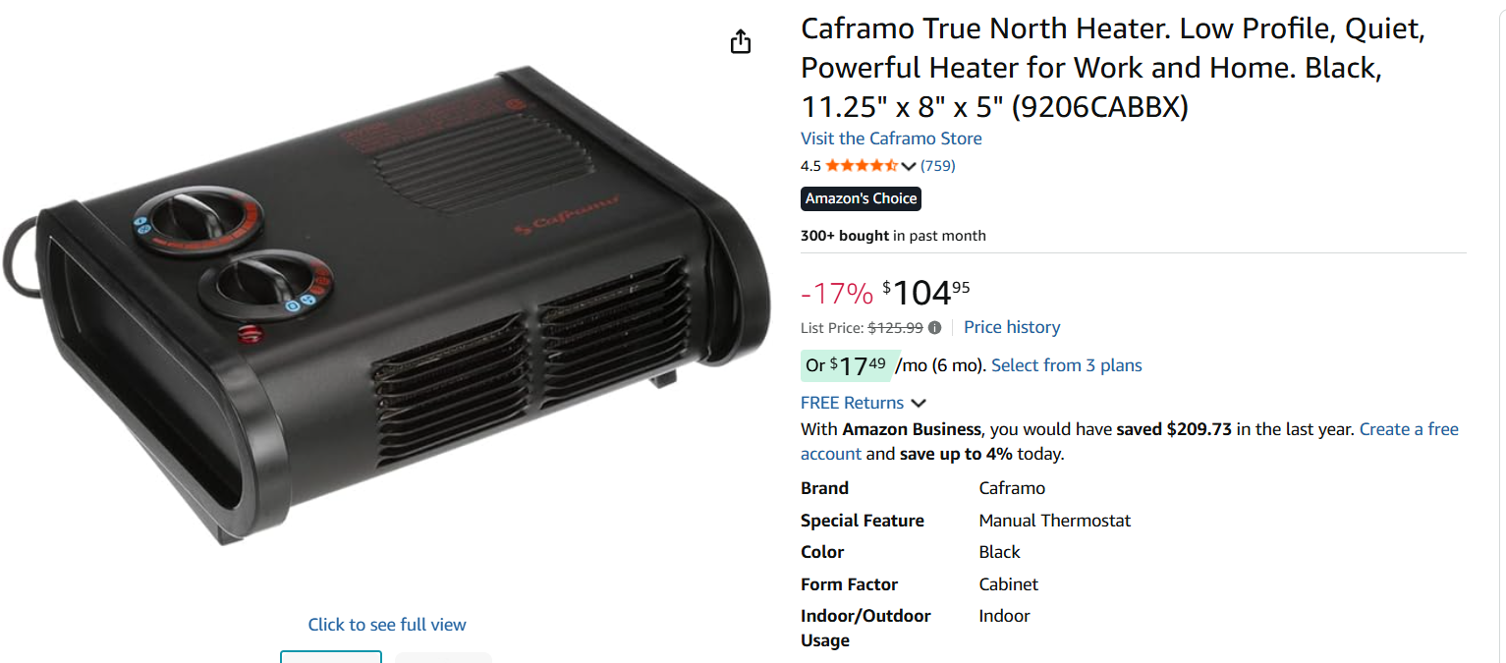Click the orange star rating icons
Viewport: 1506px width, 663px height.
point(861,166)
